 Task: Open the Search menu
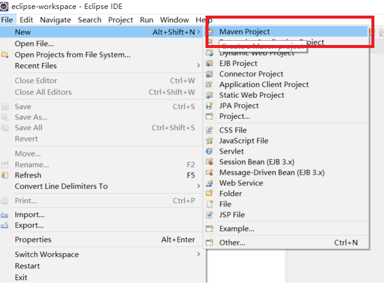click(90, 20)
